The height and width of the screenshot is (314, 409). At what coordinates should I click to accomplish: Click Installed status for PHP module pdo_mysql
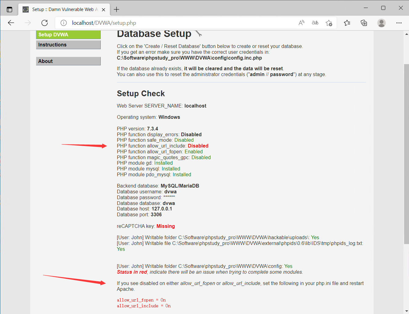tap(182, 175)
